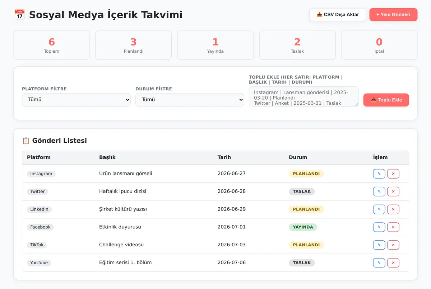Open the Durum Filtre dropdown

(x=190, y=100)
